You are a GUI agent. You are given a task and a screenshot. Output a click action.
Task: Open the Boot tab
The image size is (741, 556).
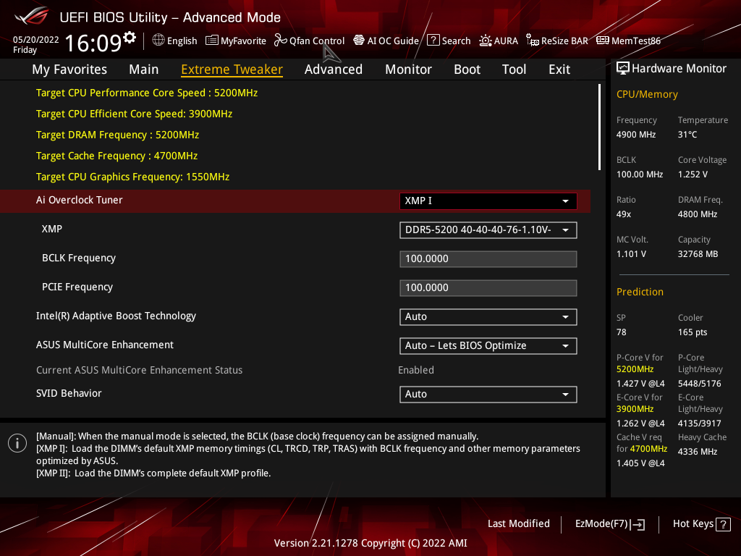pyautogui.click(x=467, y=69)
